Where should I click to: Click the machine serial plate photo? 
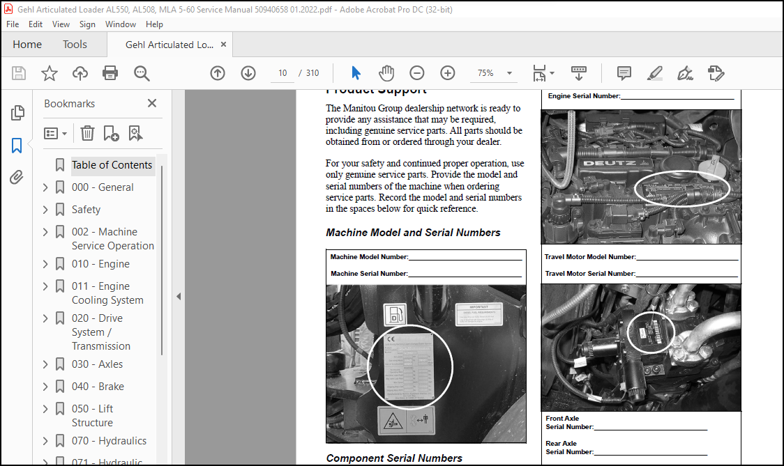(426, 364)
